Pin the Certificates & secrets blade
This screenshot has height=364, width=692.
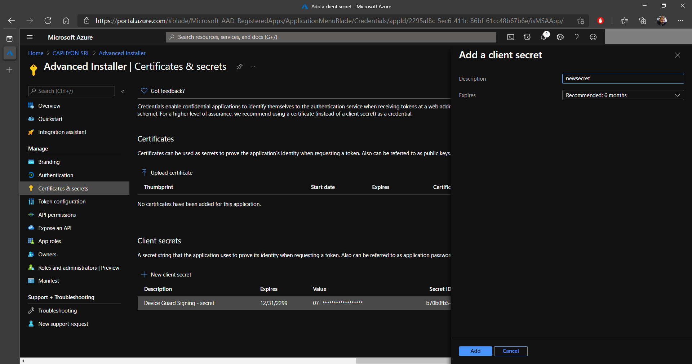tap(239, 67)
